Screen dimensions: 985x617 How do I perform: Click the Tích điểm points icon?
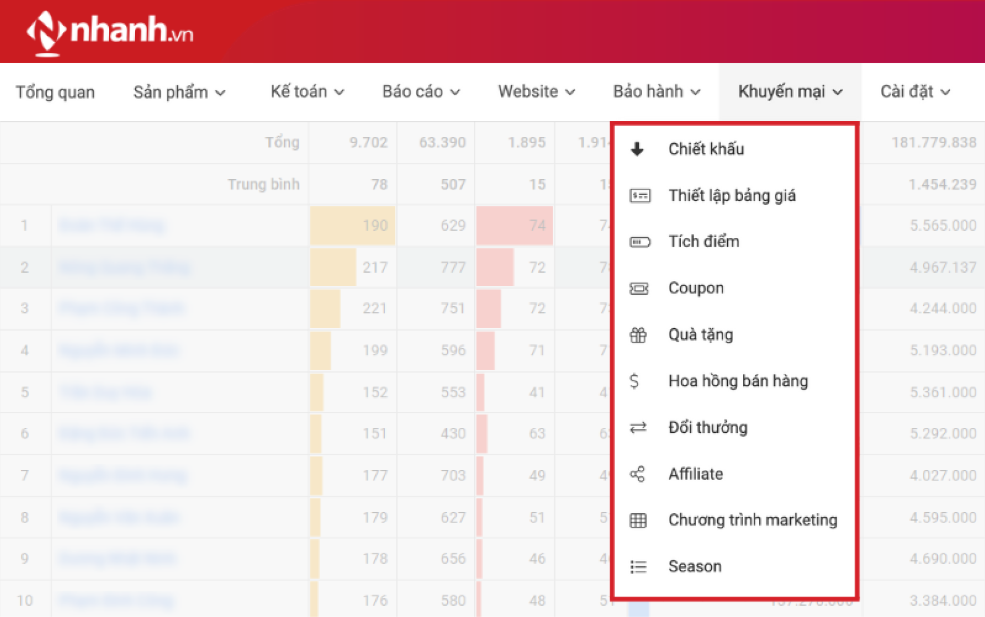point(639,242)
